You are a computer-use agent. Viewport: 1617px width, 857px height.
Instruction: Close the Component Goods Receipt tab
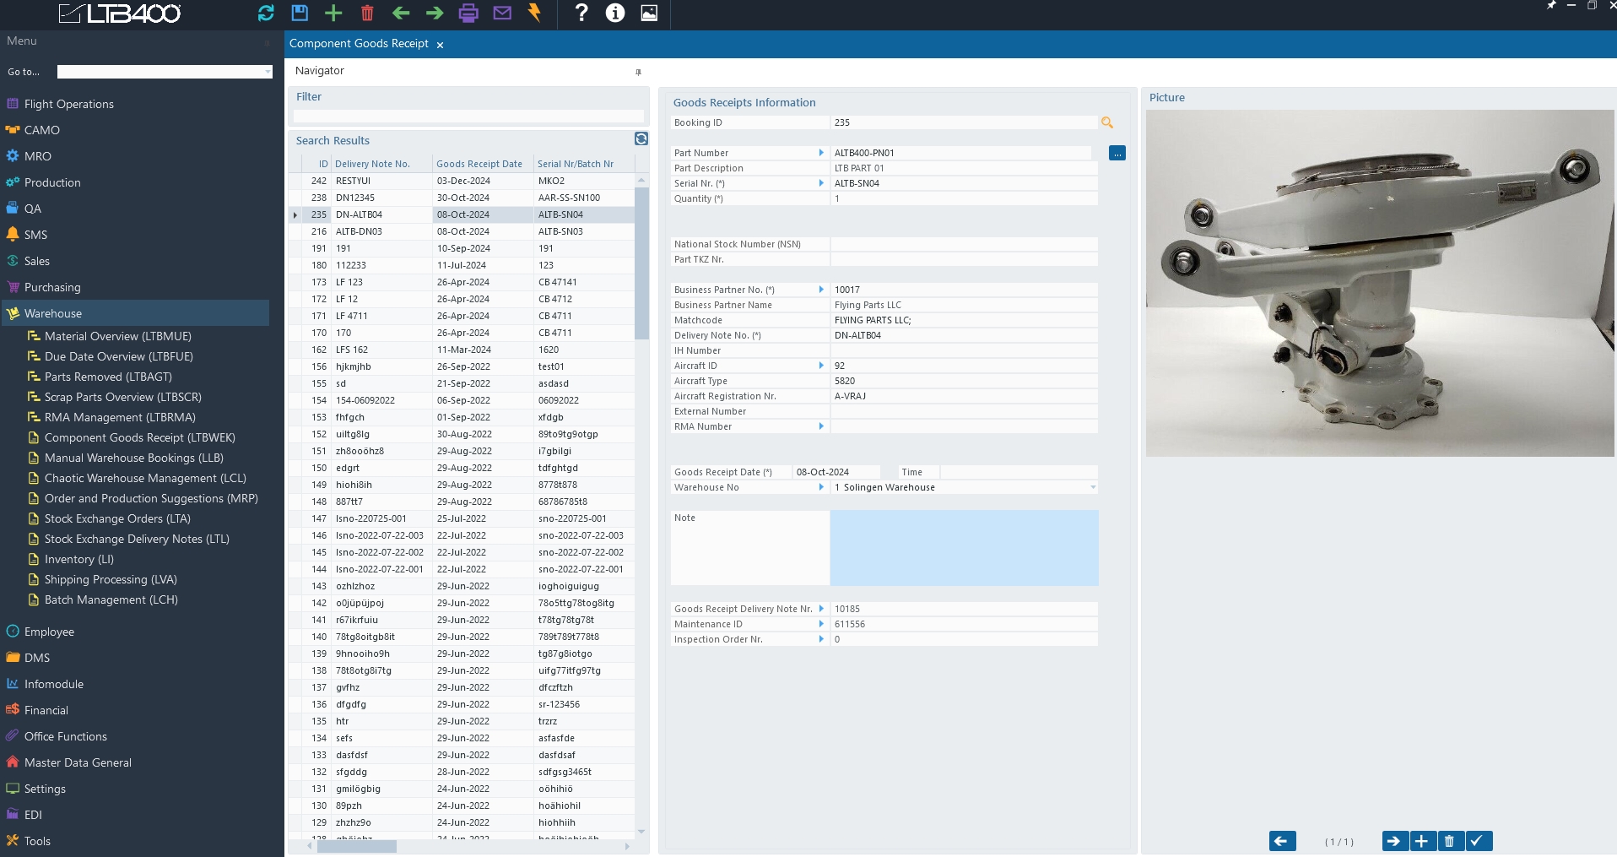tap(440, 45)
